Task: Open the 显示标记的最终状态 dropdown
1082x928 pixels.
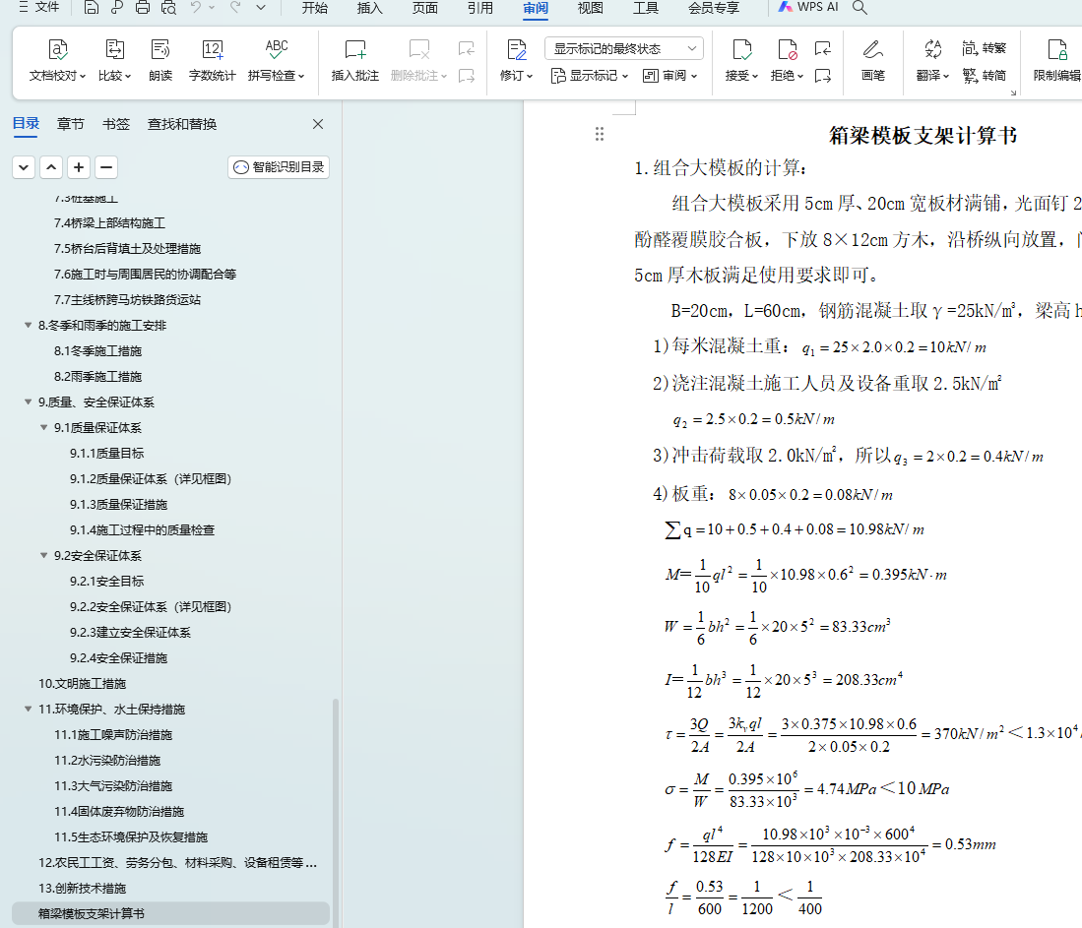Action: point(624,48)
